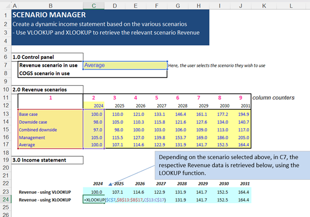The height and width of the screenshot is (217, 310).
Task: Click Downside case 2024 value 98.0
Action: pyautogui.click(x=98, y=122)
